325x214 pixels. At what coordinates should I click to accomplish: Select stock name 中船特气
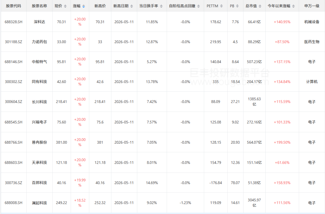point(39,62)
